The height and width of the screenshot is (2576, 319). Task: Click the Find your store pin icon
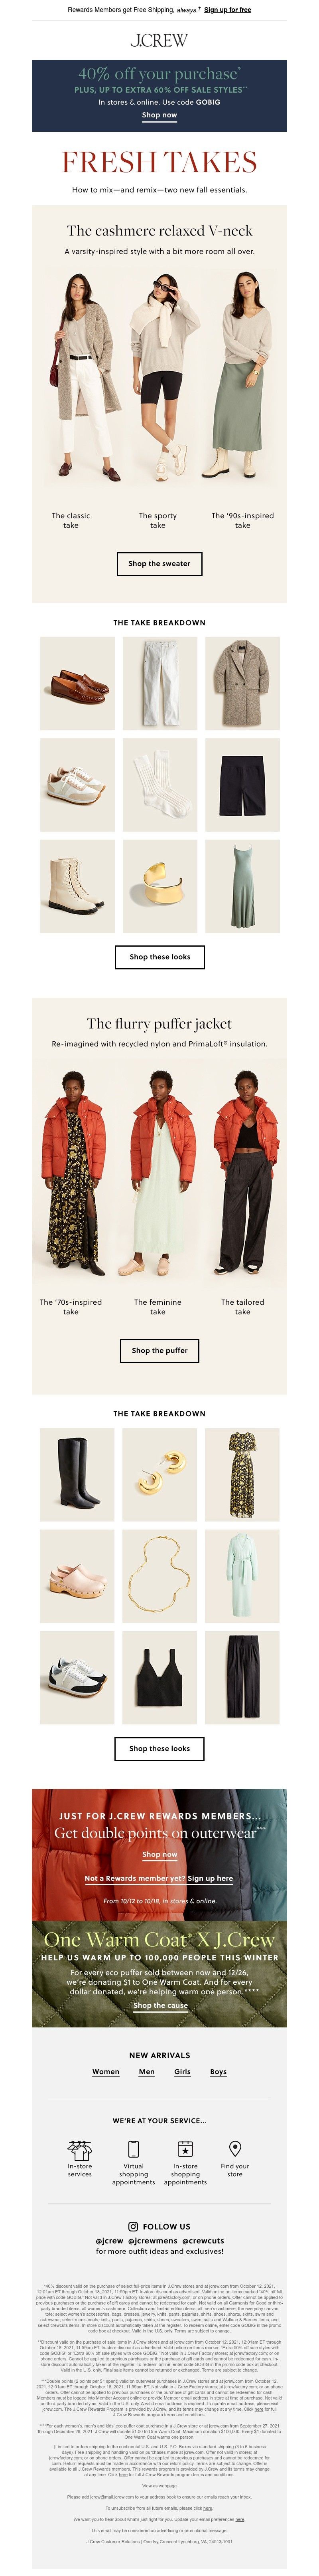(x=235, y=2149)
